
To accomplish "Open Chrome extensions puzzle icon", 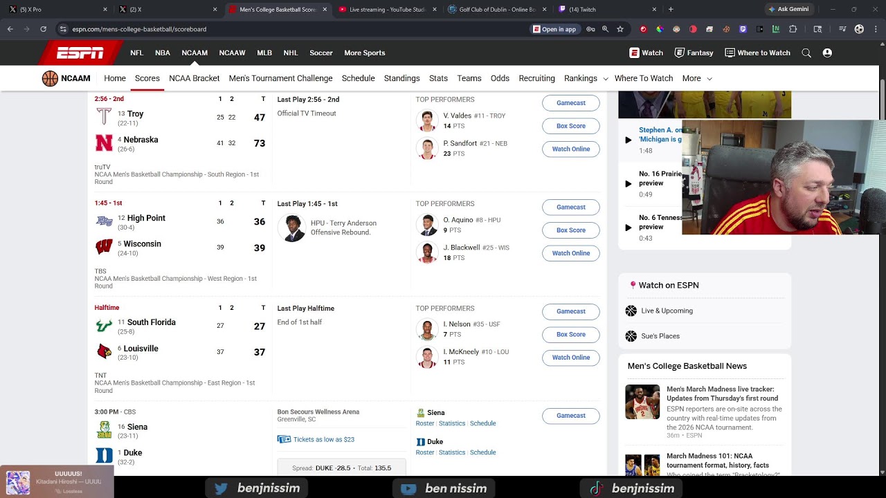I will coord(793,29).
